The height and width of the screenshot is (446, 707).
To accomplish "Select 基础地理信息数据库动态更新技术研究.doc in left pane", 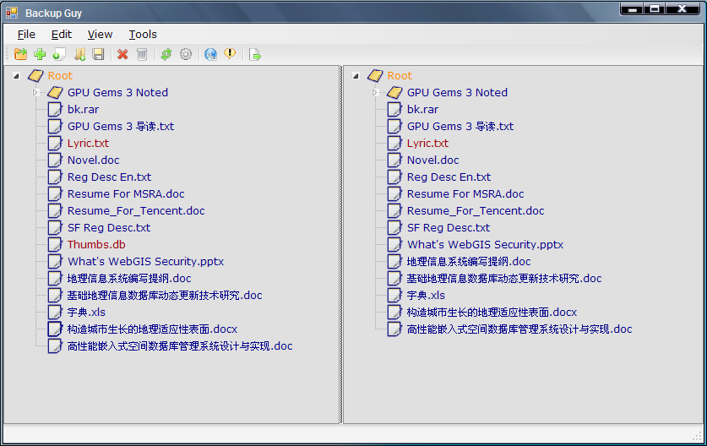I will click(x=165, y=296).
